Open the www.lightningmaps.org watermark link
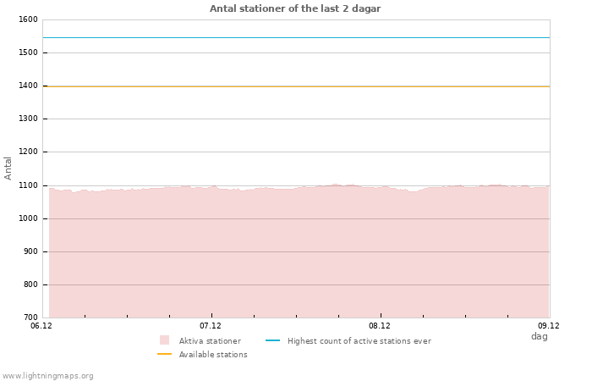The height and width of the screenshot is (381, 592). (48, 376)
